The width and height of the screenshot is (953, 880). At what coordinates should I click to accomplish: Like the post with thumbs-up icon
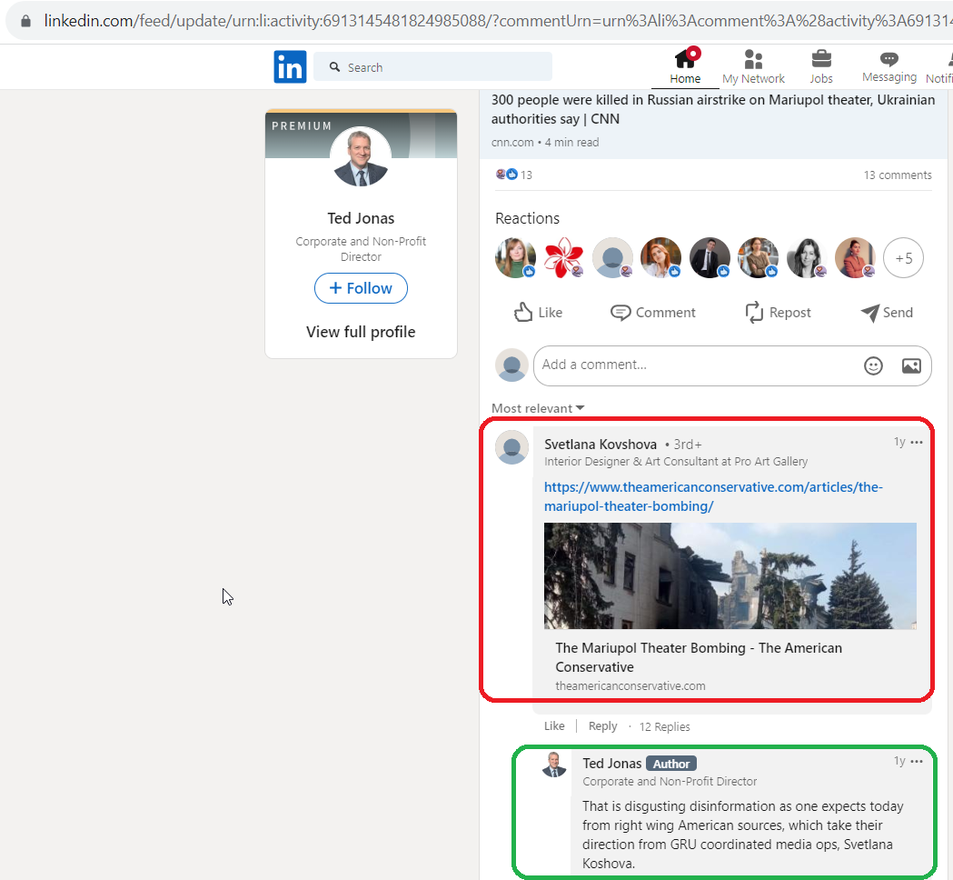(538, 313)
